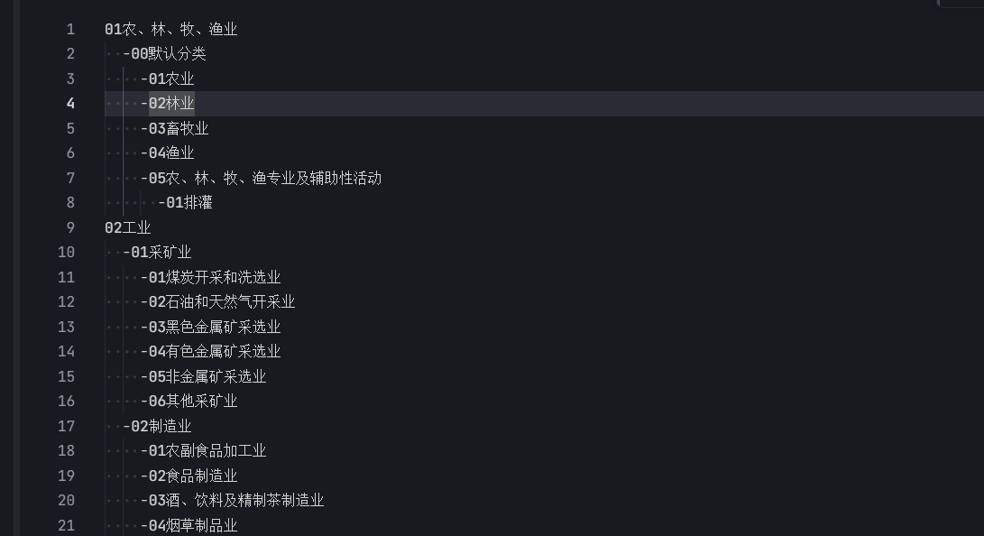Click the -01农业 entry

pos(168,79)
